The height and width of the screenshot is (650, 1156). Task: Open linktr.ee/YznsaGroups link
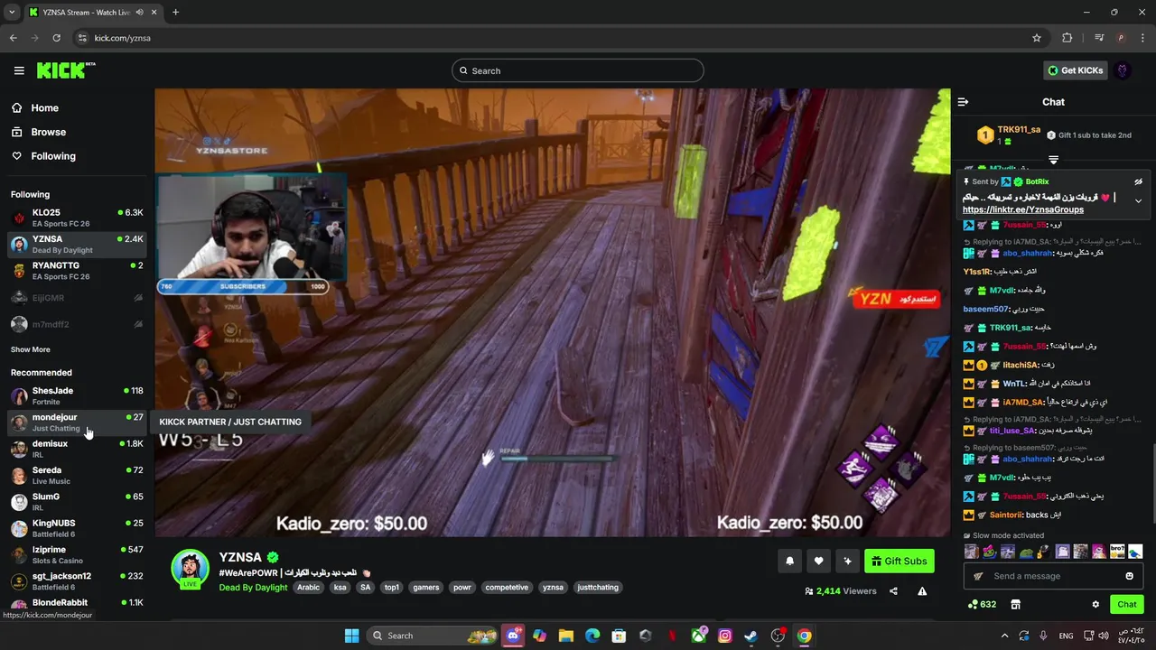click(x=1023, y=209)
